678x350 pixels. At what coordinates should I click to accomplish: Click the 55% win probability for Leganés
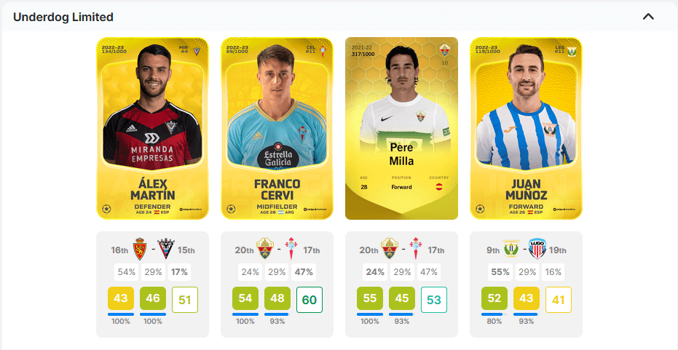point(500,272)
